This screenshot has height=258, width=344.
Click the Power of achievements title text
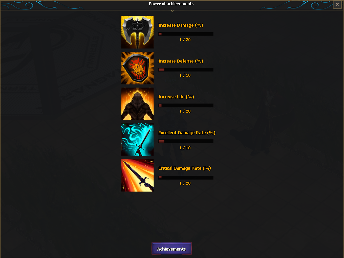tap(171, 4)
